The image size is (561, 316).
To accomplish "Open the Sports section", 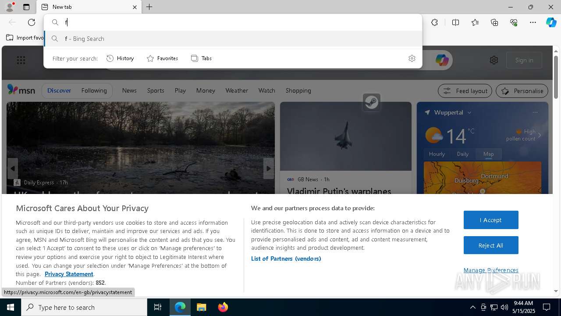I will pos(156,90).
